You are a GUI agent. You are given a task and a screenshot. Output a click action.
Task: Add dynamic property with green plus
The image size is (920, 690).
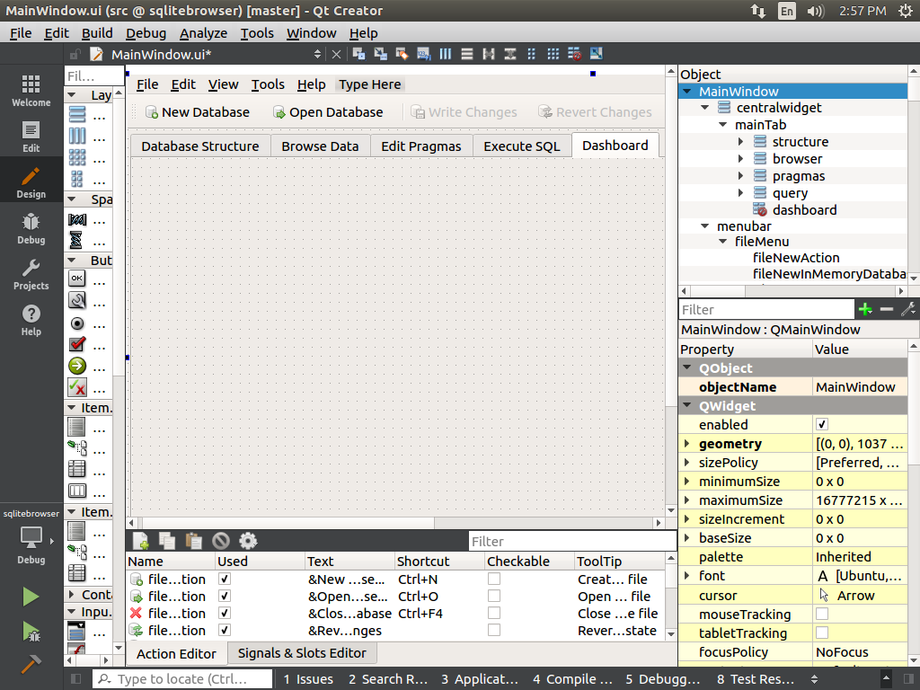(x=865, y=309)
